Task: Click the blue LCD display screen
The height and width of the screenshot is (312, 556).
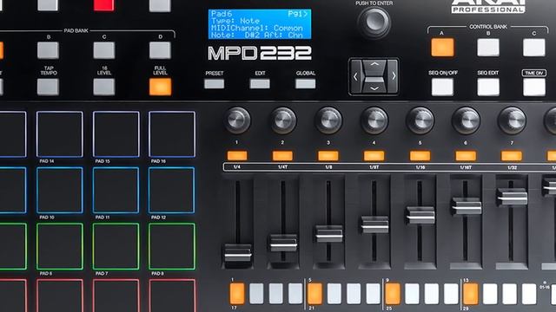Action: click(x=260, y=24)
